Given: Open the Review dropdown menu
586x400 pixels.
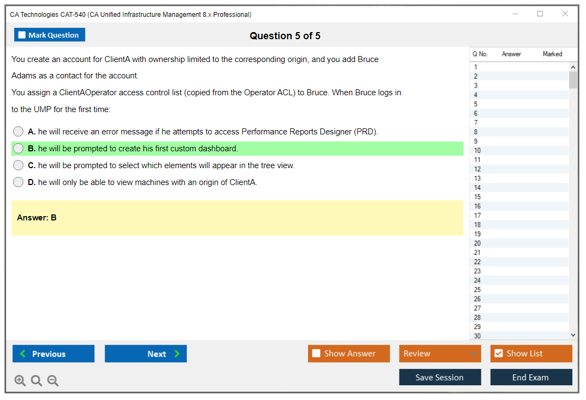Looking at the screenshot, I should [x=440, y=354].
